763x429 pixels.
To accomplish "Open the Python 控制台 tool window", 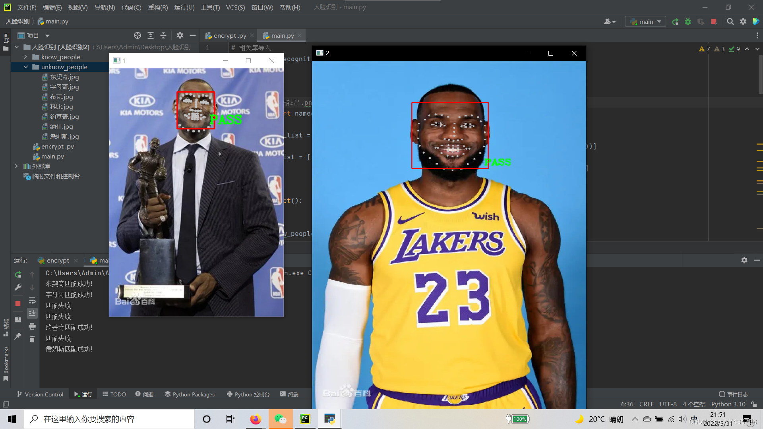I will (x=248, y=394).
